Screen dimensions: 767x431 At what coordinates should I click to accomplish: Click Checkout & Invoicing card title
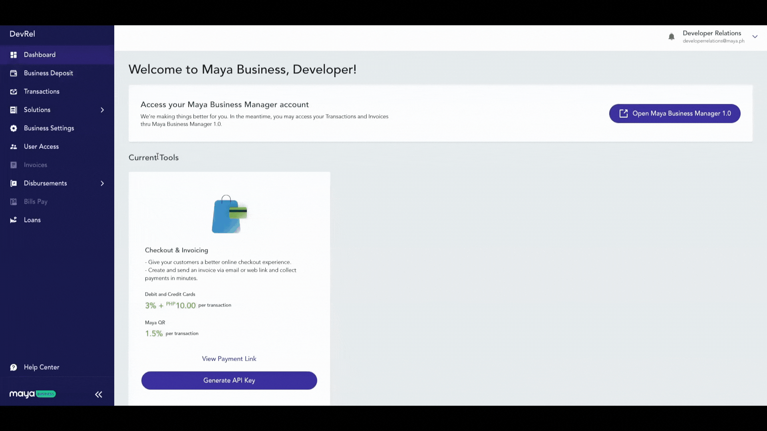click(177, 250)
